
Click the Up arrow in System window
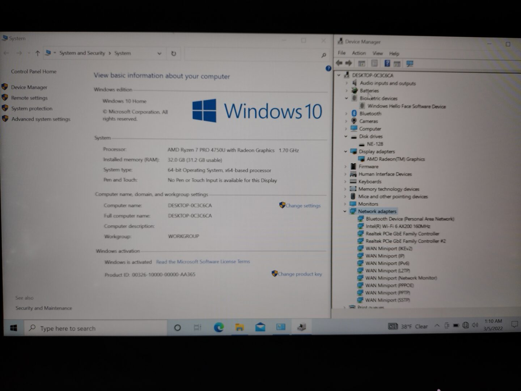coord(37,53)
